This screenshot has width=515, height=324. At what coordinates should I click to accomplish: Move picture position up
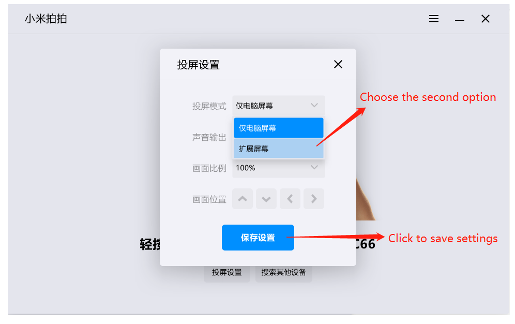(243, 199)
